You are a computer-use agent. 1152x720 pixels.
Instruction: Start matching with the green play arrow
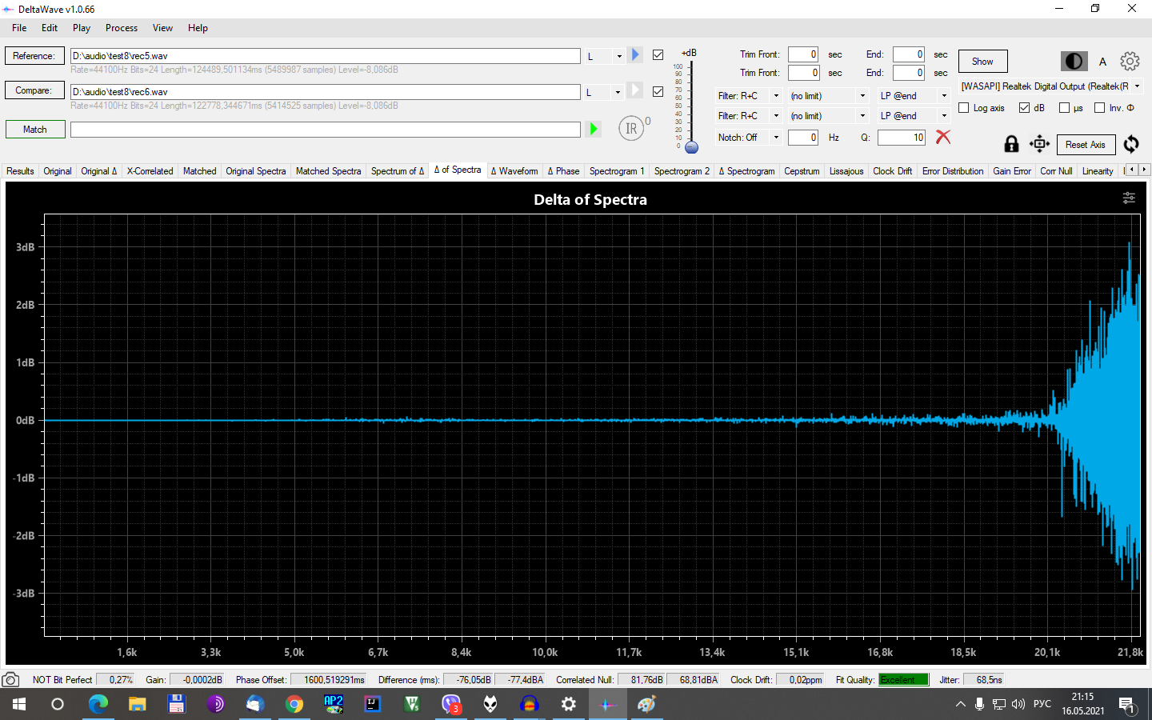[x=593, y=129]
